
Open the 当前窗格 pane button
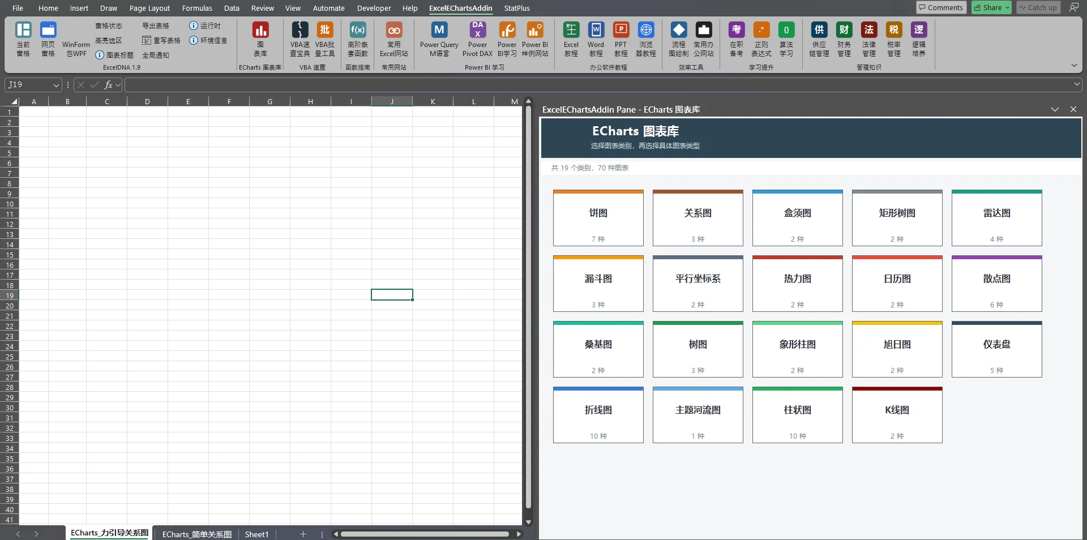tap(23, 39)
